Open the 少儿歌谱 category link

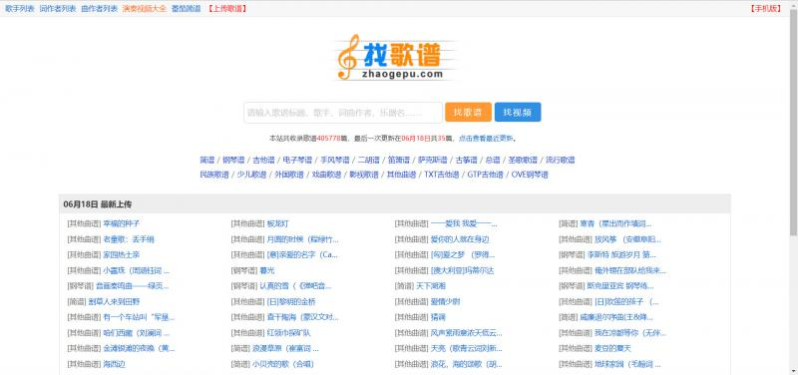click(252, 175)
